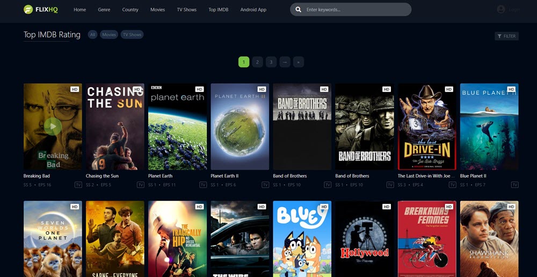Click the Login link
Image resolution: width=537 pixels, height=277 pixels.
[514, 10]
